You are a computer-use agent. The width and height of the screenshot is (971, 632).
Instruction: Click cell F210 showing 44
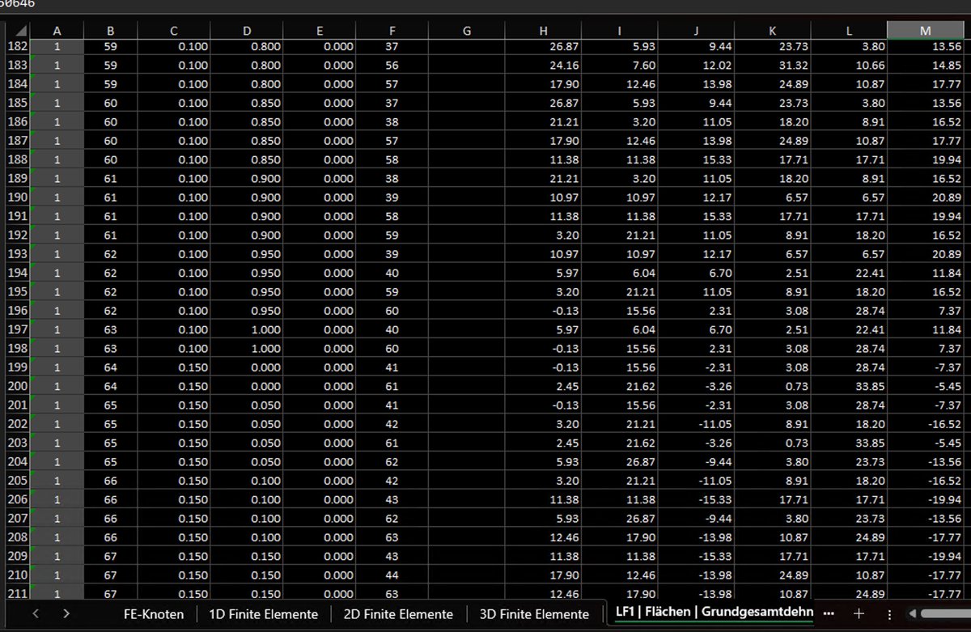click(392, 575)
